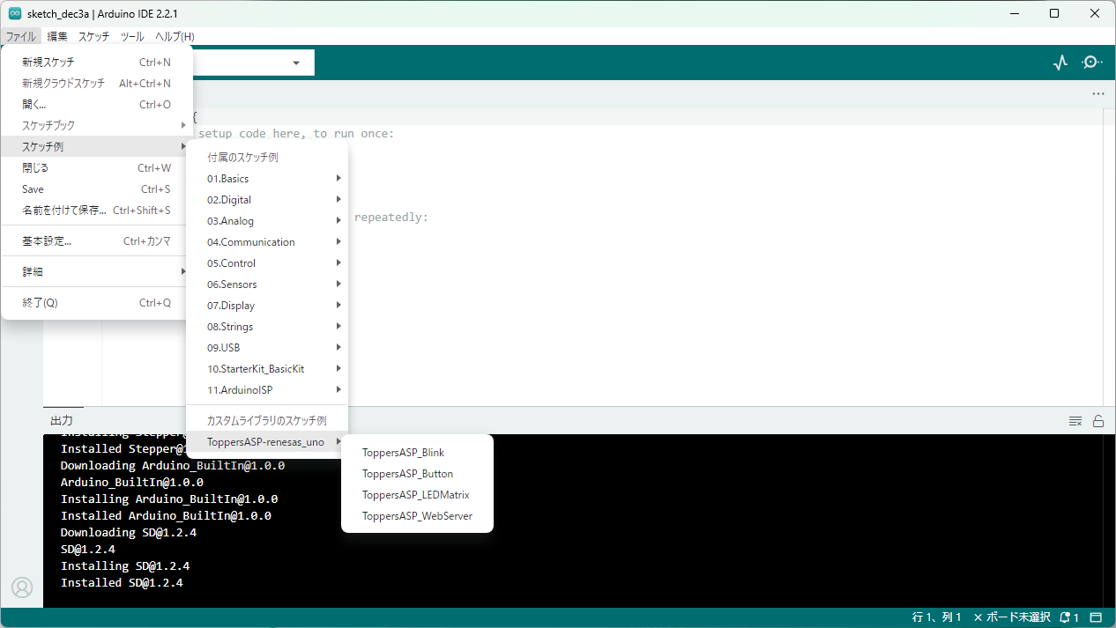Viewport: 1116px width, 628px height.
Task: Toggle output autoscroll with the lock icon
Action: [1098, 421]
